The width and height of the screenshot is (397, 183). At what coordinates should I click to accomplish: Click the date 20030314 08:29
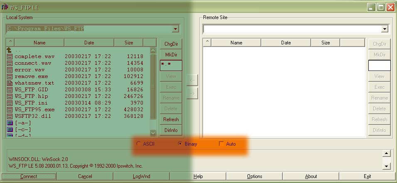88,103
